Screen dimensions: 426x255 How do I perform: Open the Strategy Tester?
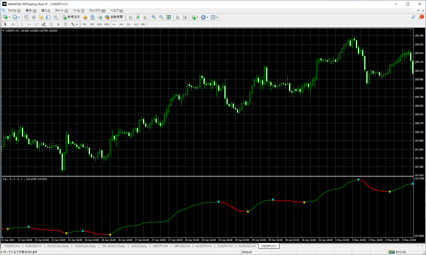pos(56,17)
